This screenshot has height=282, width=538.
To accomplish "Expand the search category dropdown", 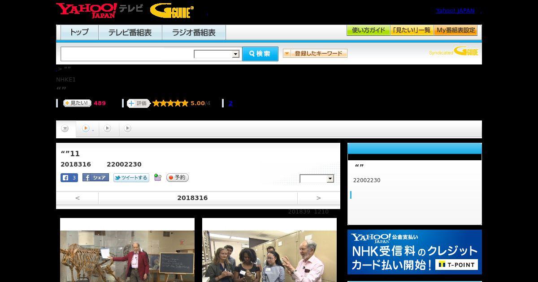I will pyautogui.click(x=217, y=54).
